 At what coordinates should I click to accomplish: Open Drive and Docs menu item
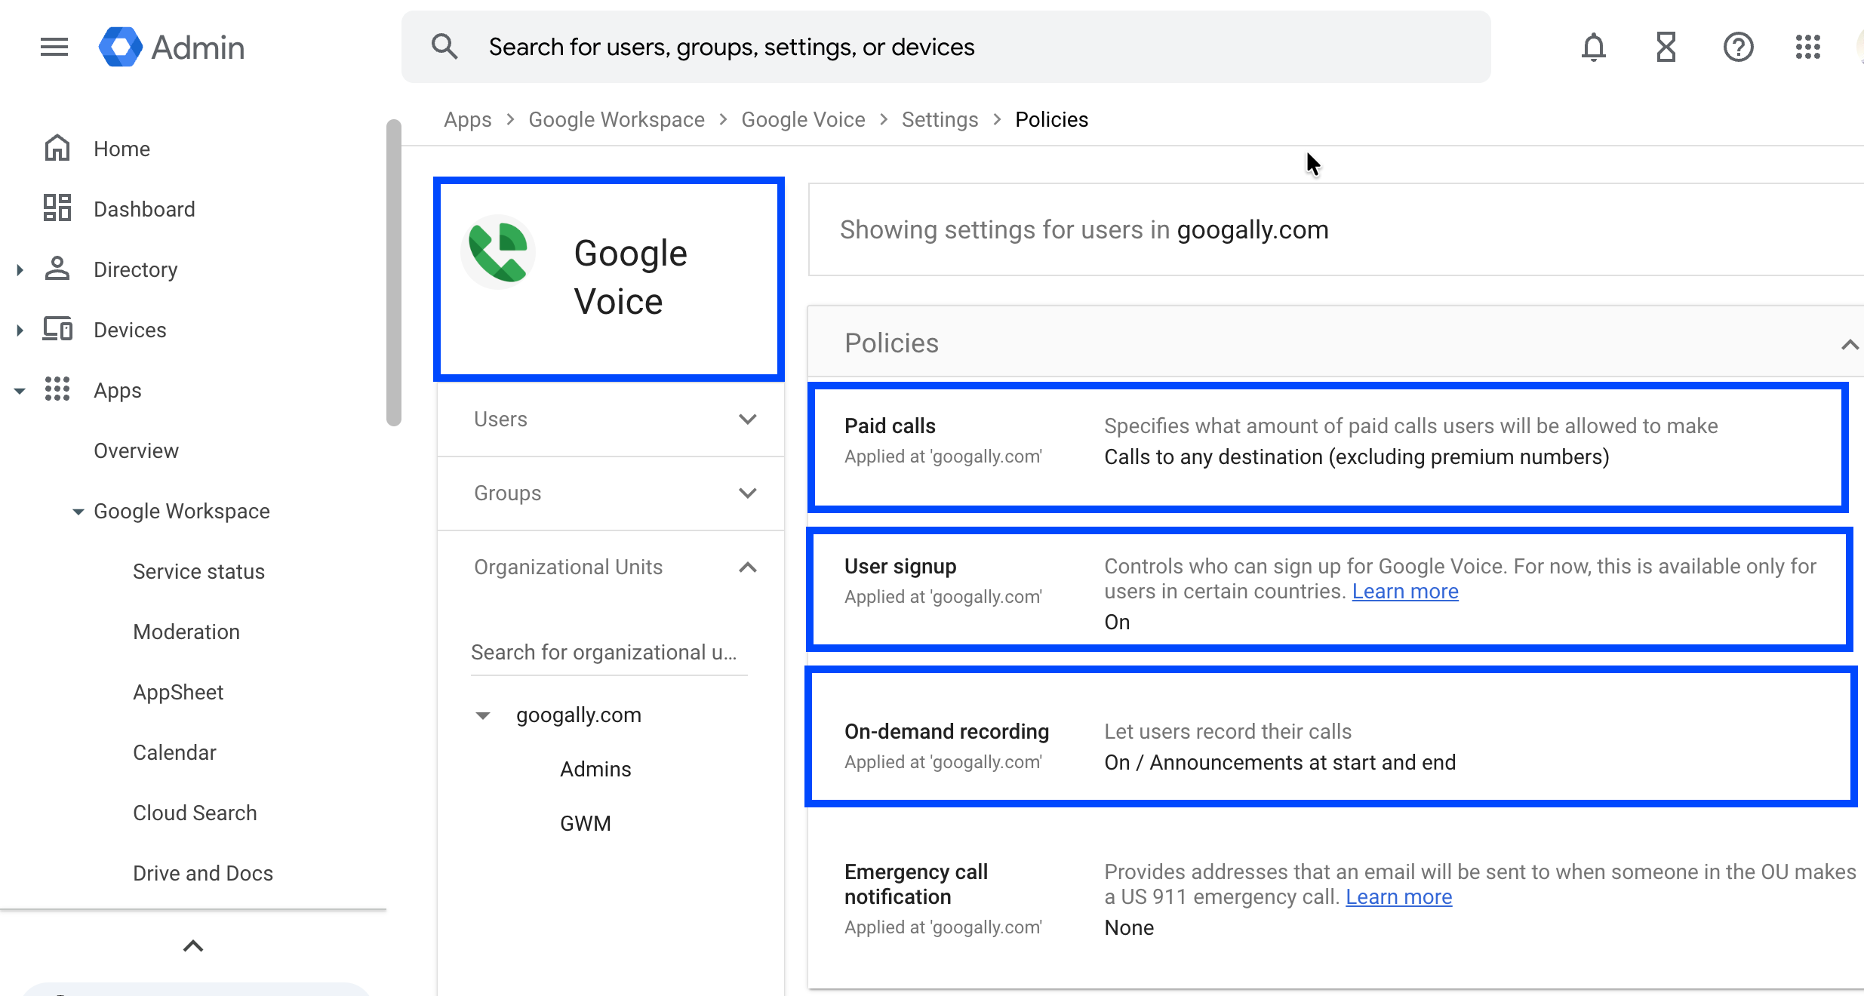point(203,873)
